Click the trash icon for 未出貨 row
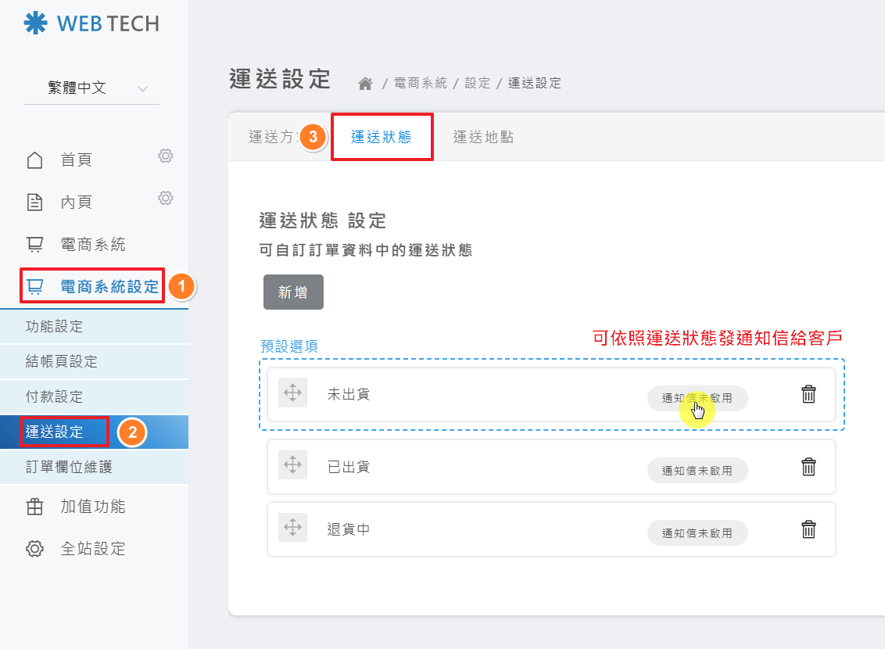 (x=808, y=394)
